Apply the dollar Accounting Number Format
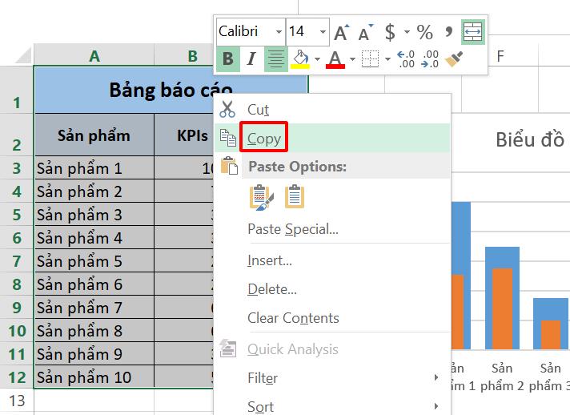570x415 pixels. tap(390, 32)
